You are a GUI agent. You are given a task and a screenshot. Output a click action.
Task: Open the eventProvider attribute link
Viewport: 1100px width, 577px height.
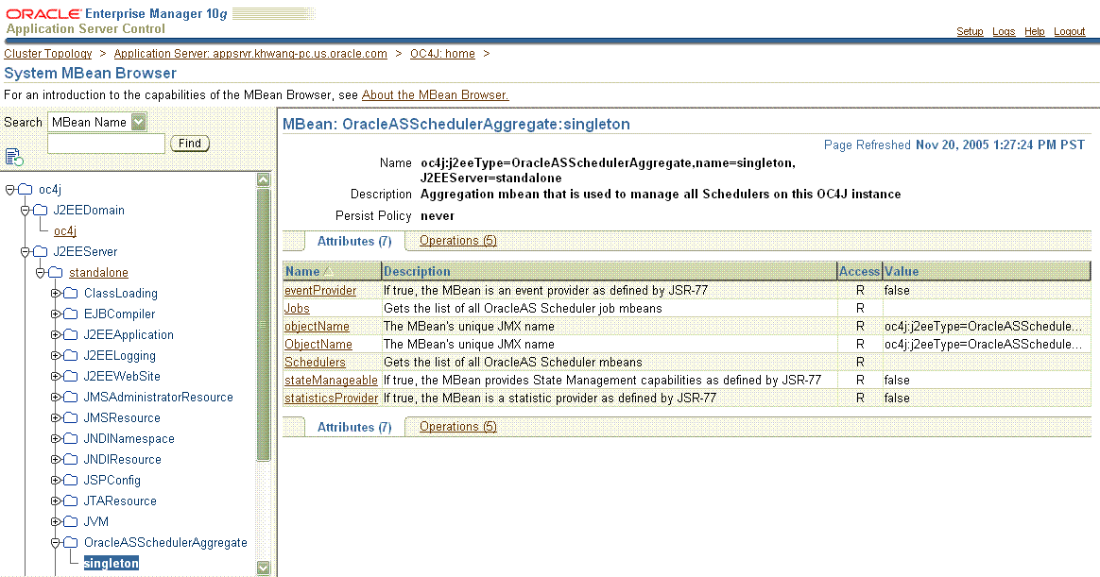pyautogui.click(x=320, y=290)
